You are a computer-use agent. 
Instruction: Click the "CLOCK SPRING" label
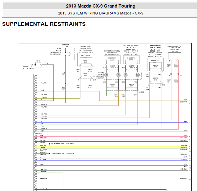point(101,74)
